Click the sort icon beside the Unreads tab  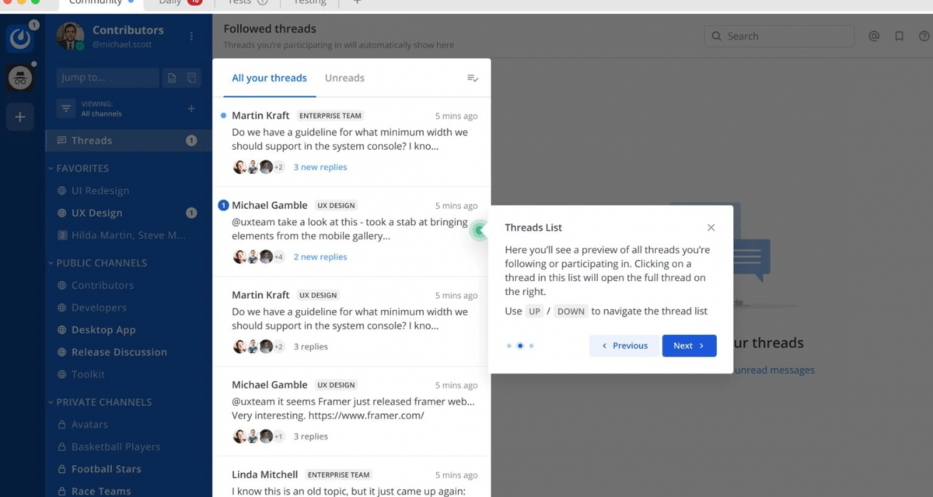coord(472,78)
